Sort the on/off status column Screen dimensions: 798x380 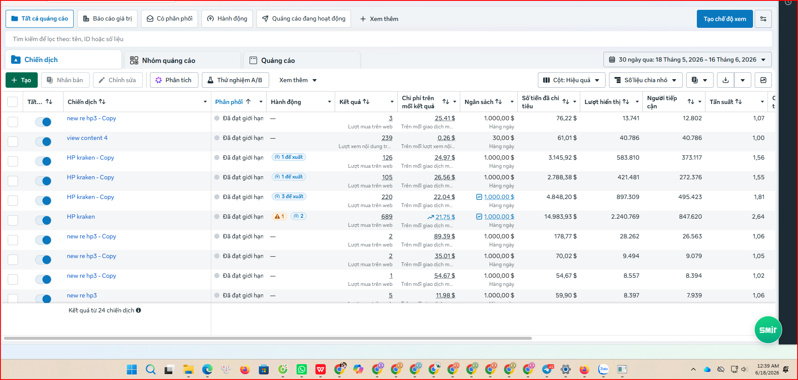[x=49, y=102]
